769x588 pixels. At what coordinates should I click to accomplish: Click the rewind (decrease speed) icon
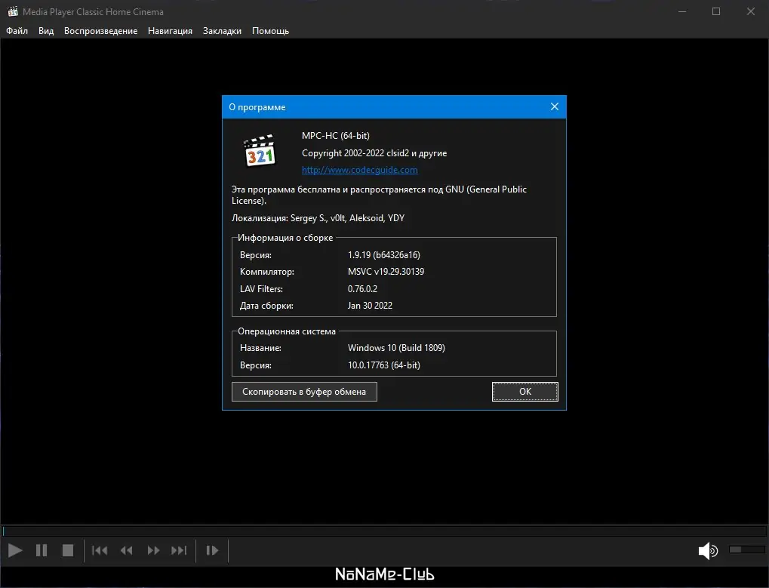coord(127,551)
